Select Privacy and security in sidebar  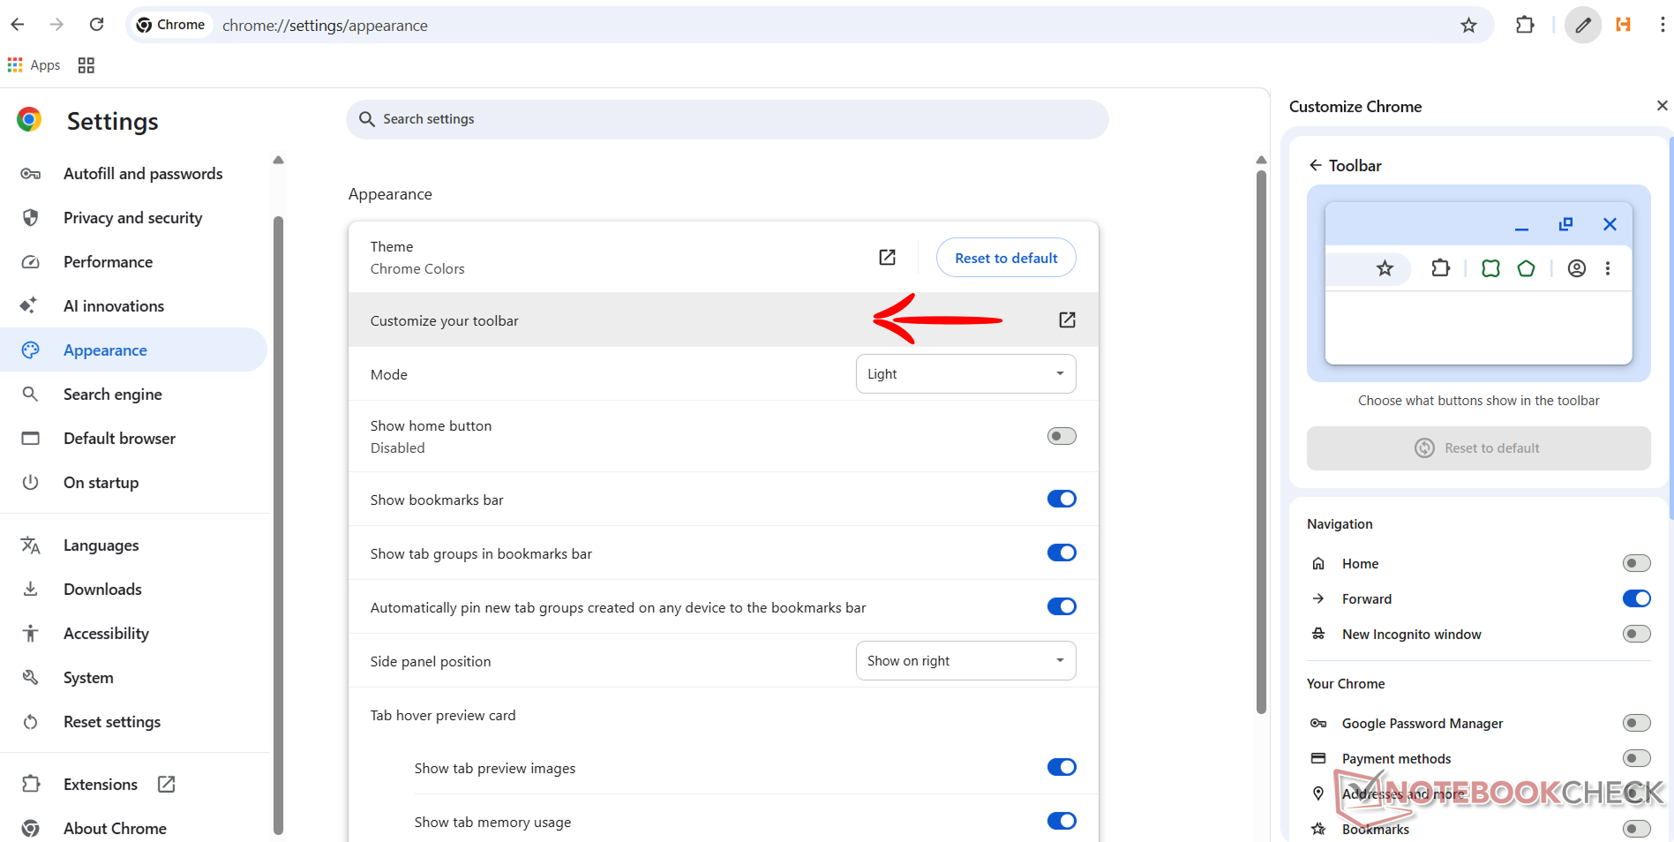[x=132, y=218]
